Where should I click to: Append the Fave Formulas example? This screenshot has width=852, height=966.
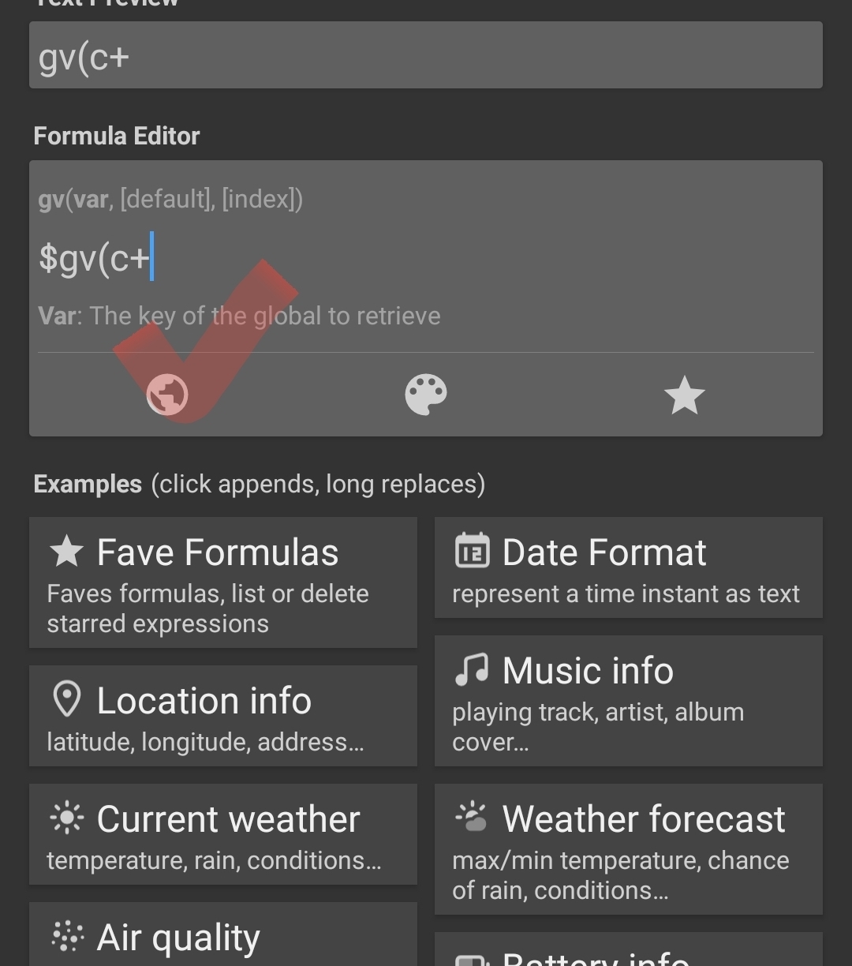pos(223,582)
